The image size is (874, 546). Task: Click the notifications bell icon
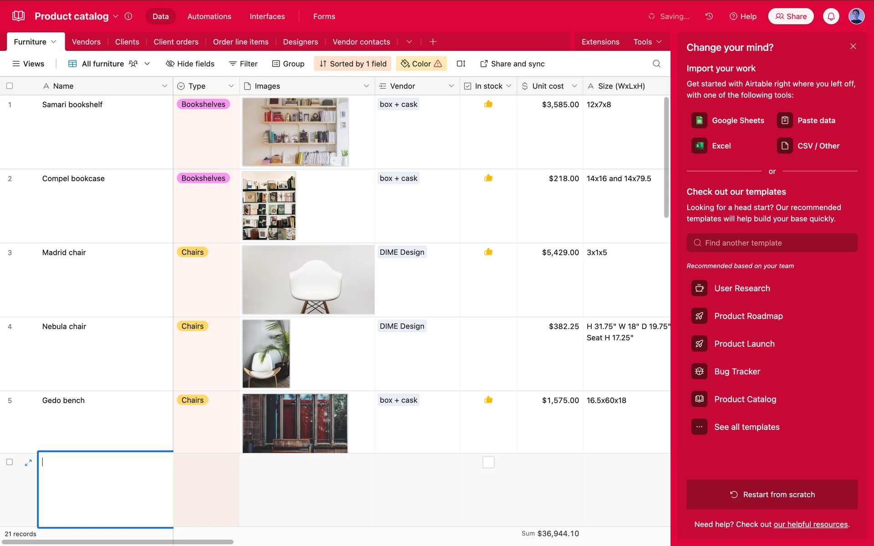[x=831, y=16]
